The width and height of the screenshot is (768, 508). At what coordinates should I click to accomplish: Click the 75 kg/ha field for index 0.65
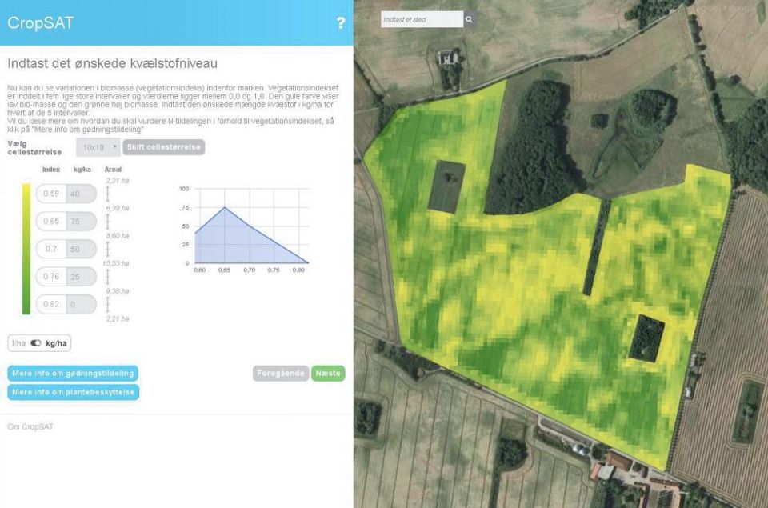[x=77, y=221]
